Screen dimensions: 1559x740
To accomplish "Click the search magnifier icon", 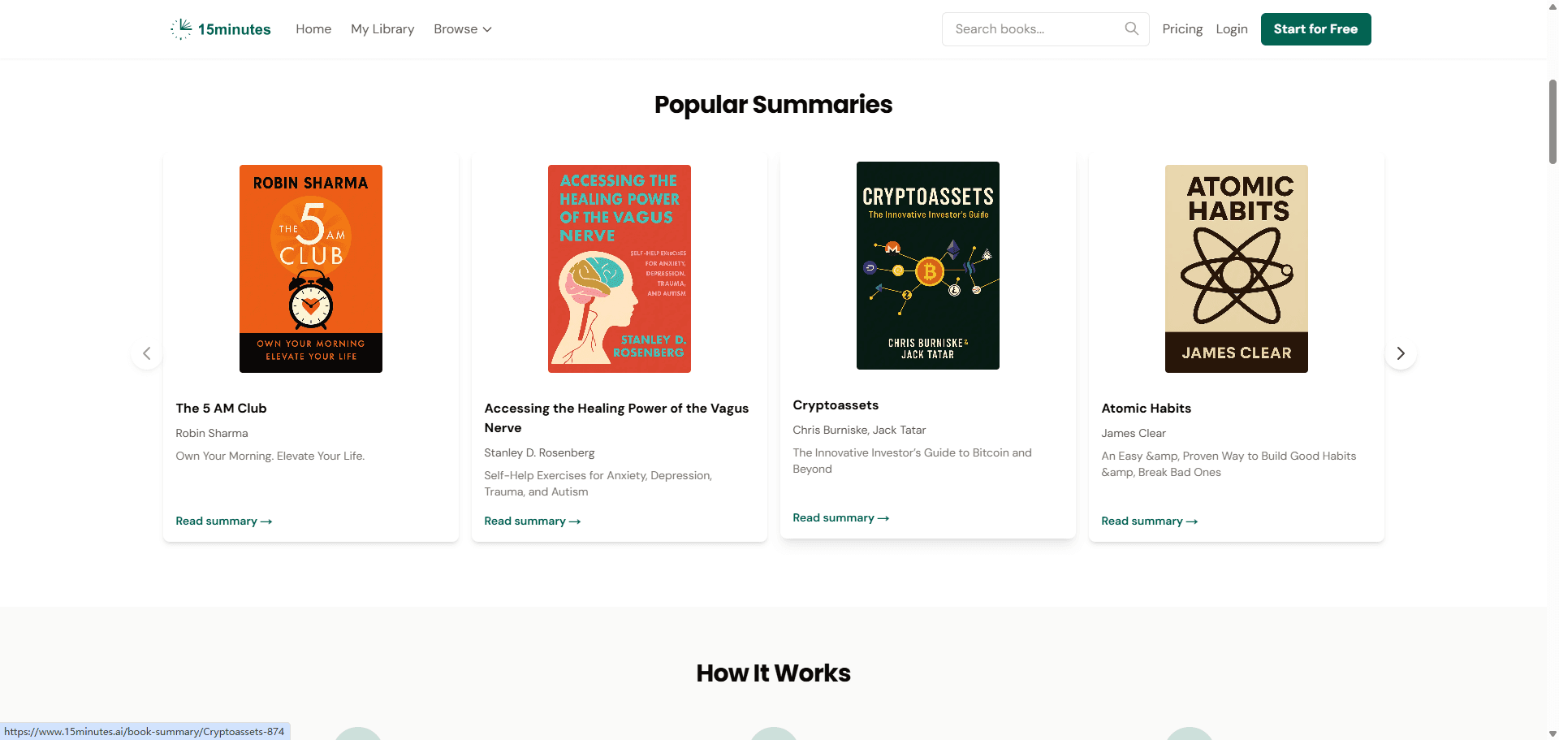I will 1131,29.
